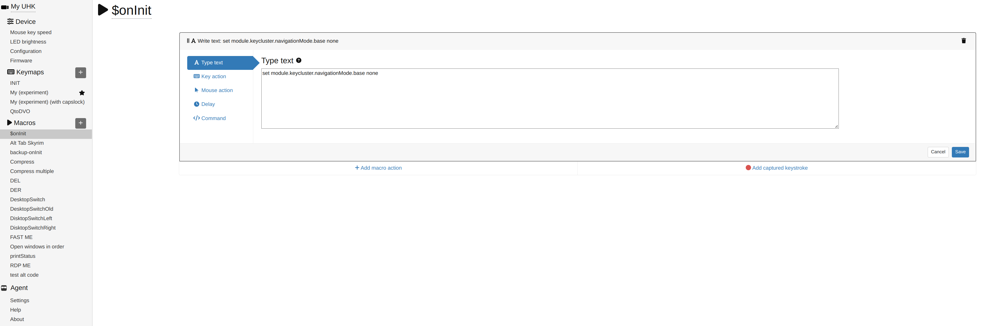Screen dimensions: 981x326
Task: Cancel editing the macro action
Action: pyautogui.click(x=938, y=152)
